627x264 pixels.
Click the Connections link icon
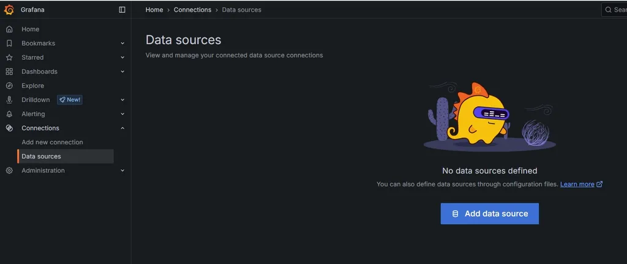pyautogui.click(x=9, y=128)
